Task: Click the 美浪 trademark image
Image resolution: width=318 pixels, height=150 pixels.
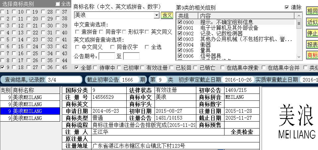Action: [x=297, y=121]
